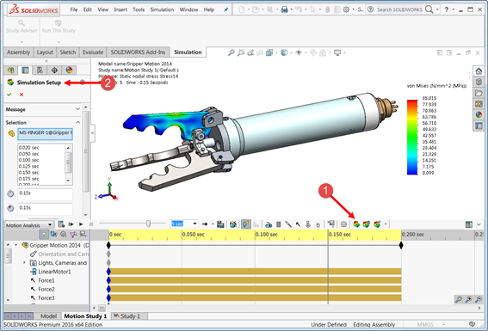The height and width of the screenshot is (331, 488).
Task: Select 0.100 sec in the time list
Action: [x=28, y=160]
